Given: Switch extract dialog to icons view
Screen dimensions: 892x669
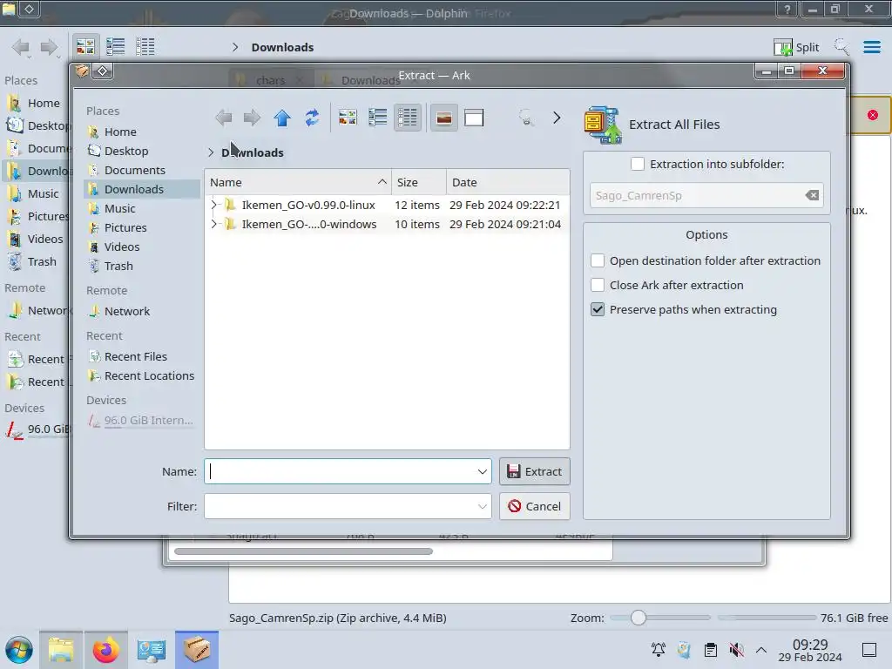Looking at the screenshot, I should pos(348,118).
